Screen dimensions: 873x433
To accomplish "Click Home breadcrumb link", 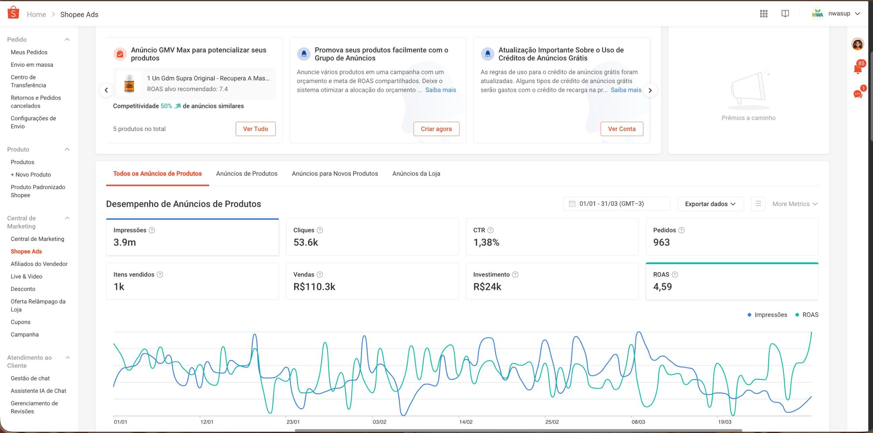I will [x=36, y=14].
